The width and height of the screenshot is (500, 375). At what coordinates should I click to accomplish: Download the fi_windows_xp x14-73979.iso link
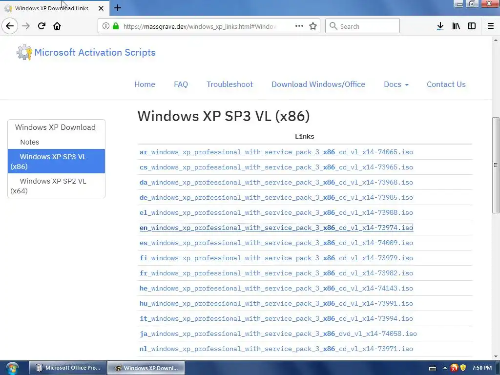(x=276, y=258)
